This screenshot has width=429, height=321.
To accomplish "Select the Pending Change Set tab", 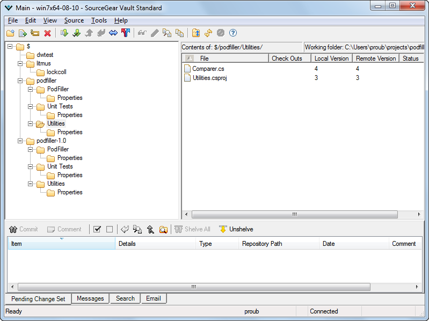I will click(38, 299).
